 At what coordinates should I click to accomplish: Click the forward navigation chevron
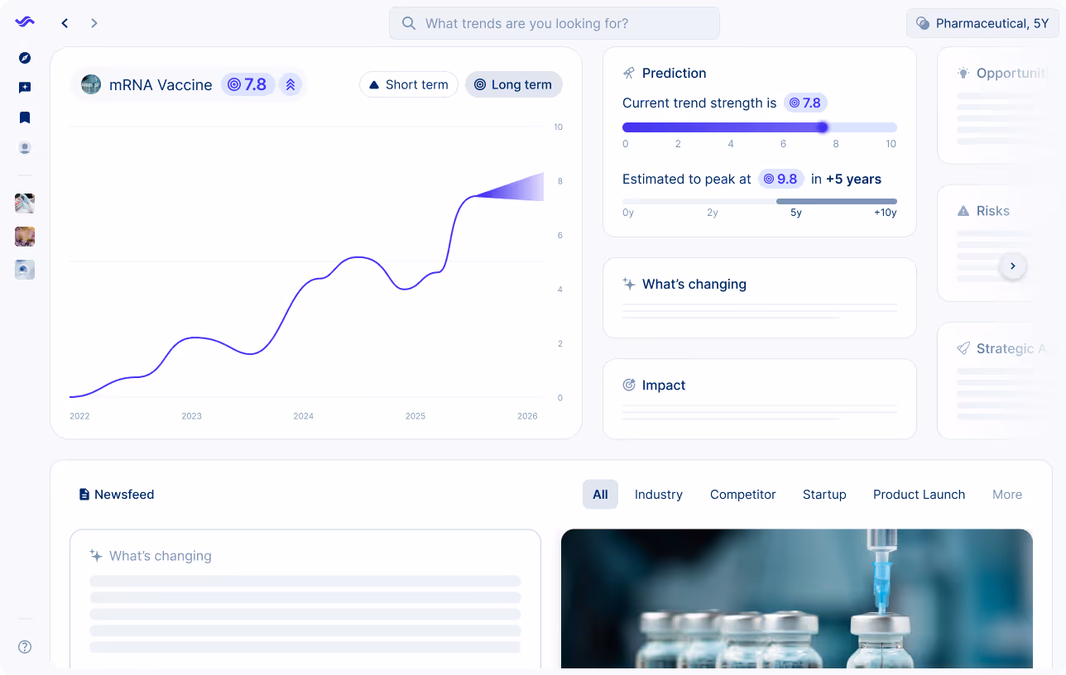[94, 23]
